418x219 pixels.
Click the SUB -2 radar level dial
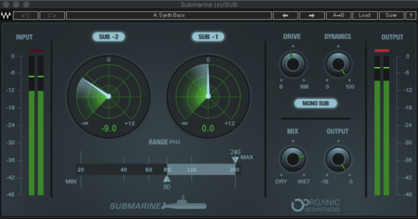point(109,96)
